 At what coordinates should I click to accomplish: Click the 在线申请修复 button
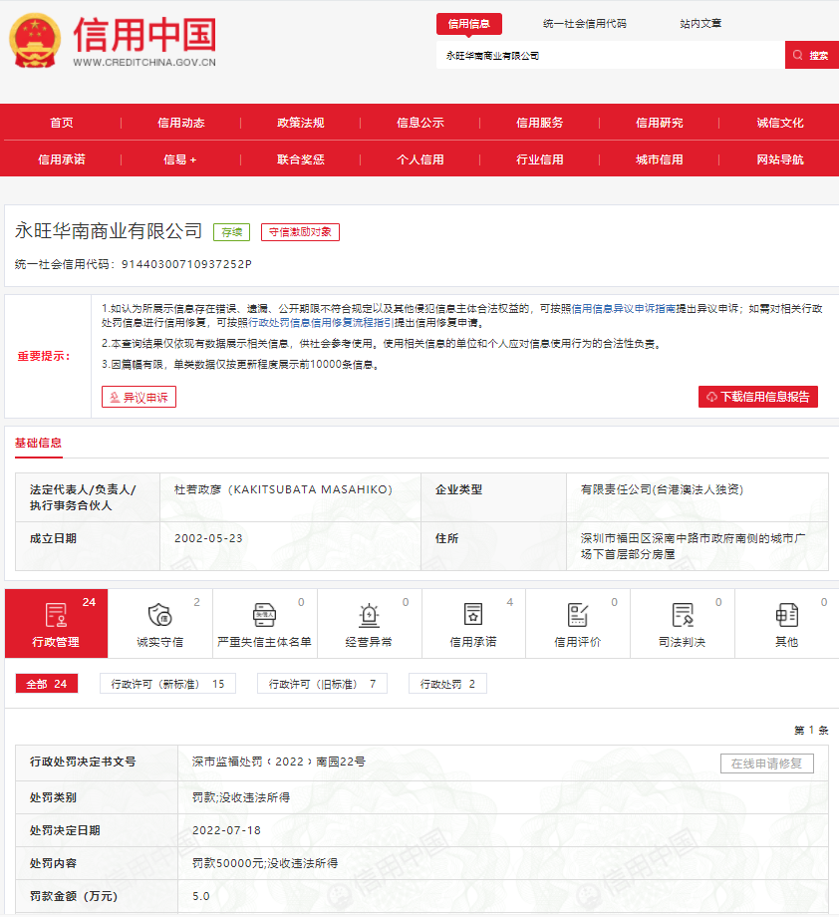click(766, 764)
